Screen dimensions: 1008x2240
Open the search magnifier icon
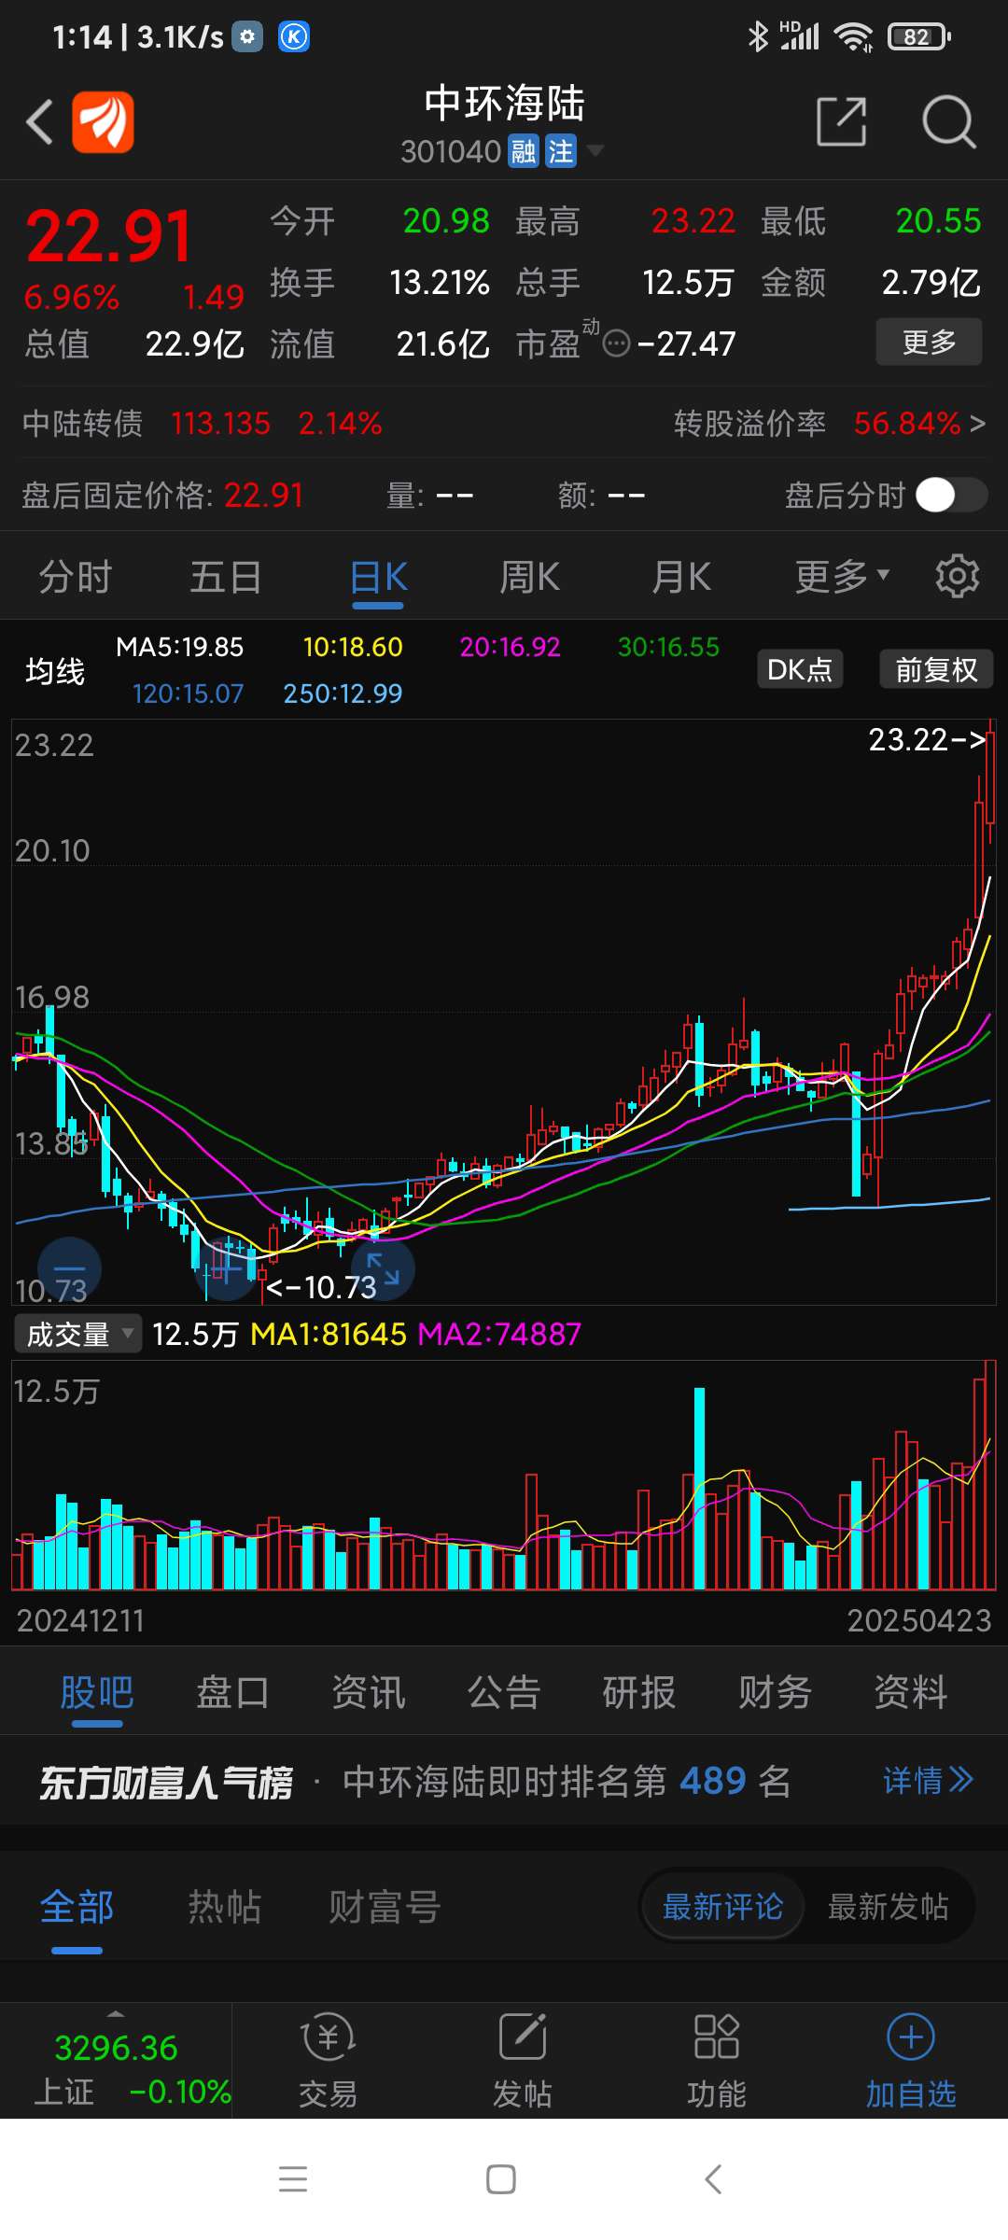coord(948,121)
